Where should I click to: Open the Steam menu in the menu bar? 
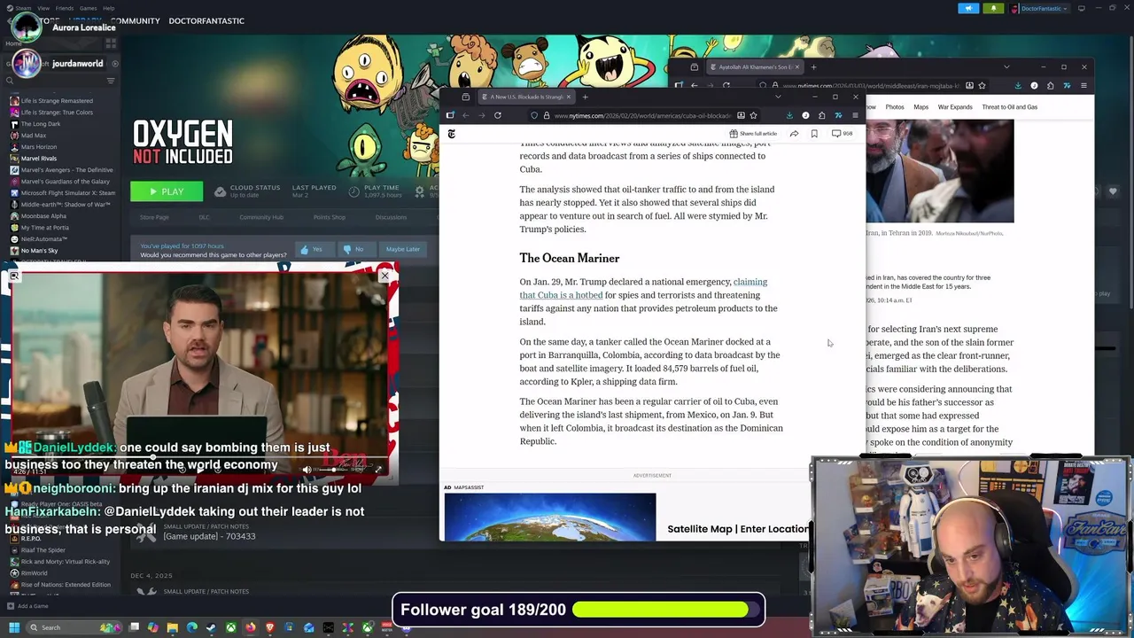[x=23, y=8]
